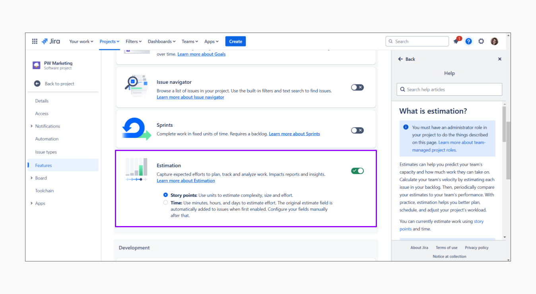Open the notifications bell icon
536x294 pixels.
(x=456, y=41)
